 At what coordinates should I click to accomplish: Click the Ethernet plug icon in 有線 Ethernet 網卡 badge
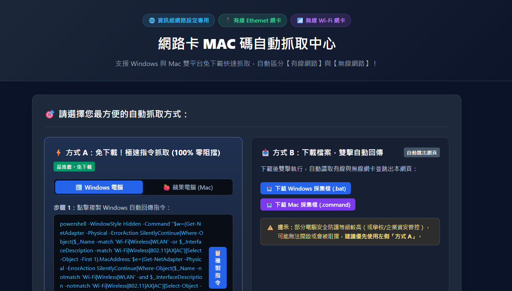click(228, 21)
